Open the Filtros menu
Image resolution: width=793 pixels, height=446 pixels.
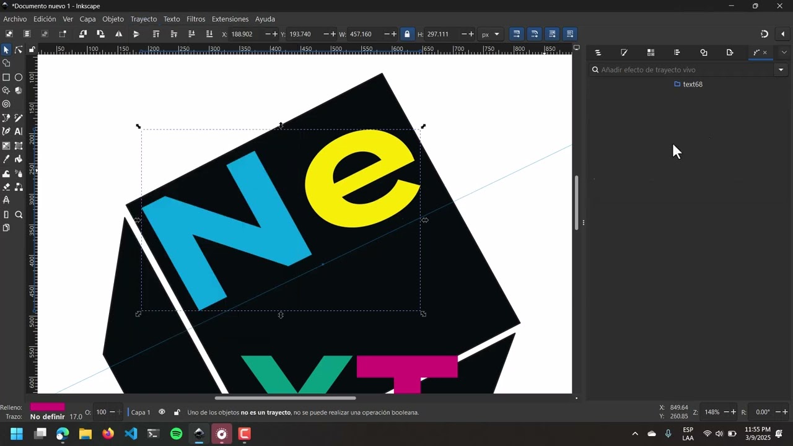196,19
